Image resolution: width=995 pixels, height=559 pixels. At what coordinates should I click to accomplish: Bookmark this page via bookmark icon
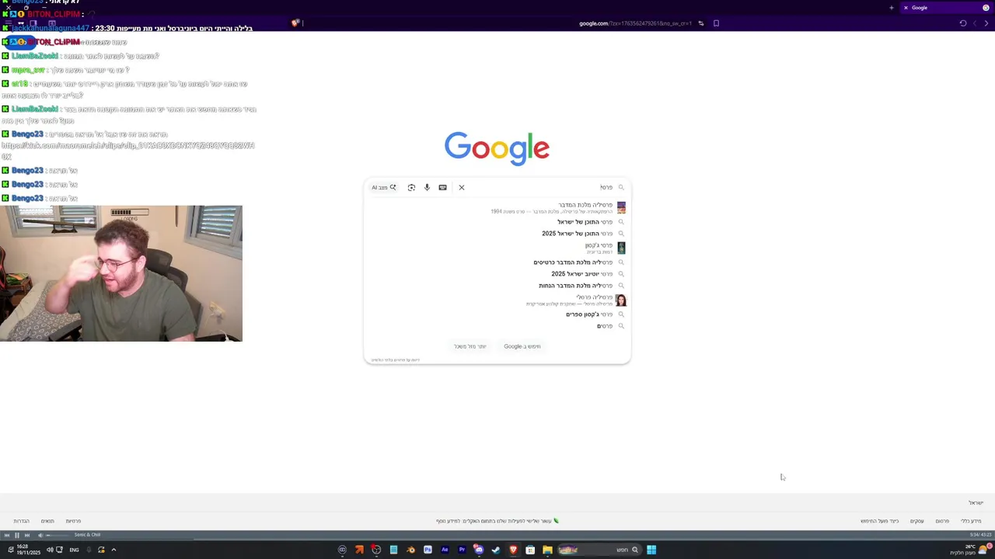click(716, 23)
